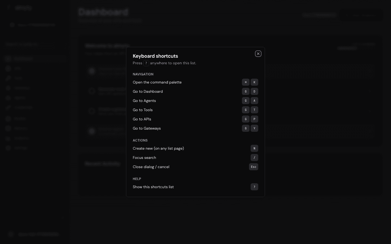Click the T key badge
This screenshot has width=391, height=244.
(x=254, y=110)
